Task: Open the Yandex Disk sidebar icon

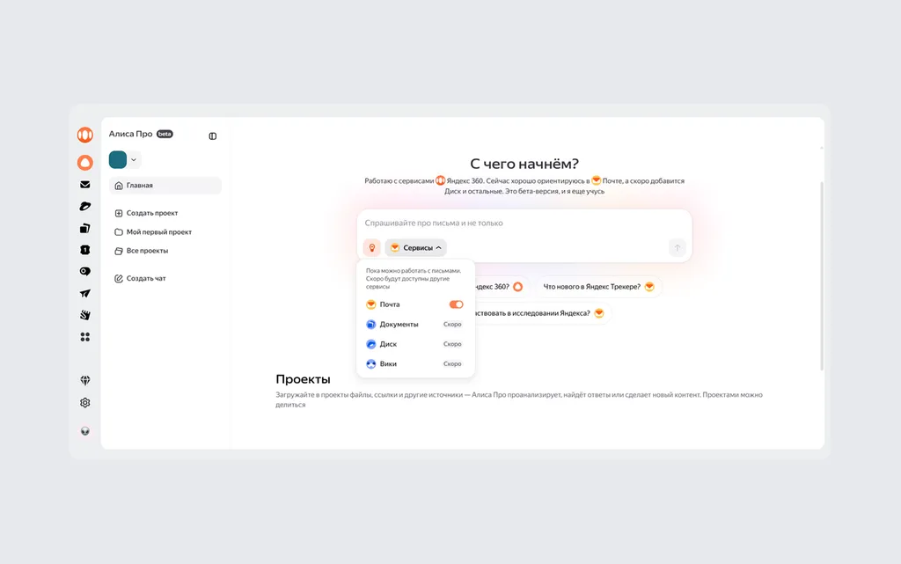Action: coord(85,206)
